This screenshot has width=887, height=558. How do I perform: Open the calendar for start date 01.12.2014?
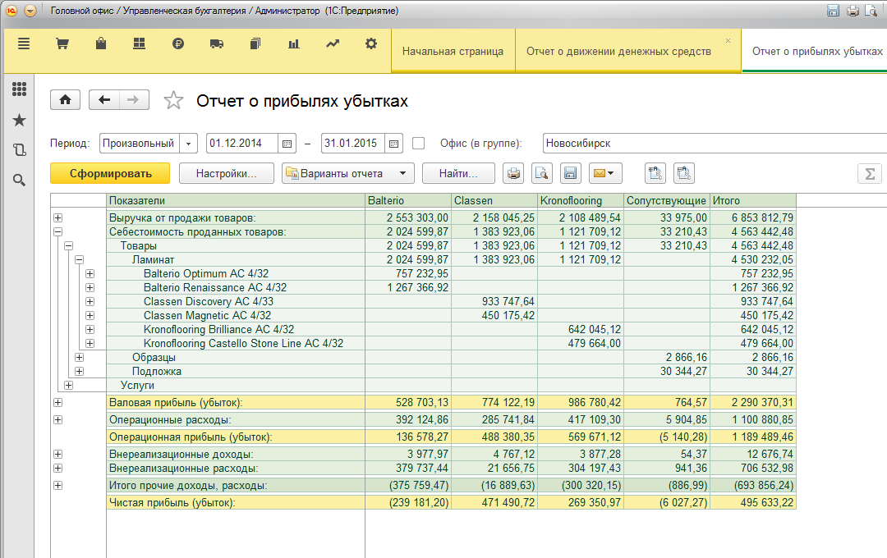[287, 144]
